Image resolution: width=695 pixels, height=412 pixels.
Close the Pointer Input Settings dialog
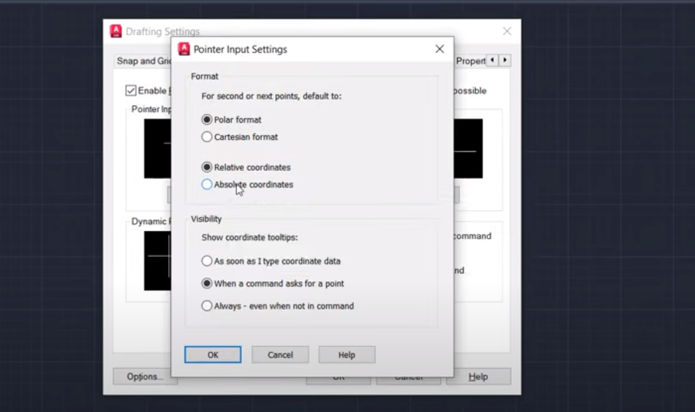(439, 49)
